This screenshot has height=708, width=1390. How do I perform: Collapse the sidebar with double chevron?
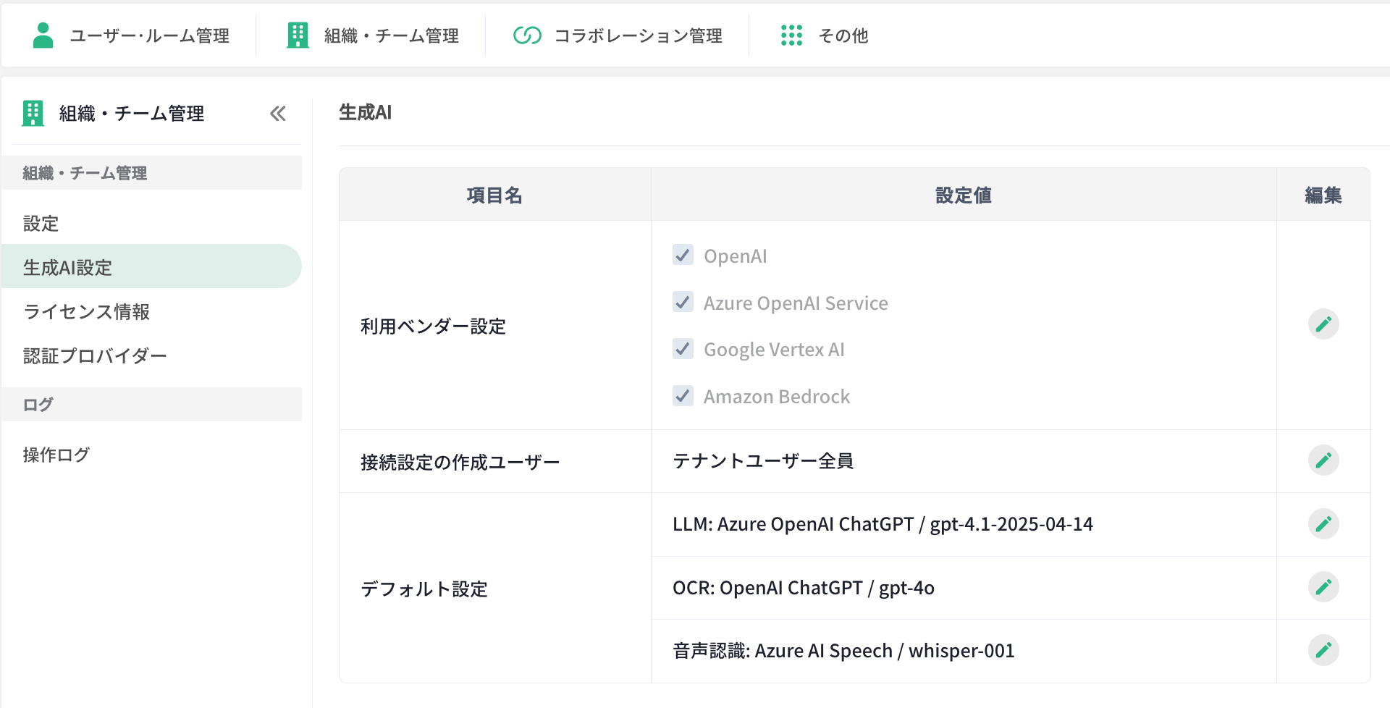click(278, 114)
